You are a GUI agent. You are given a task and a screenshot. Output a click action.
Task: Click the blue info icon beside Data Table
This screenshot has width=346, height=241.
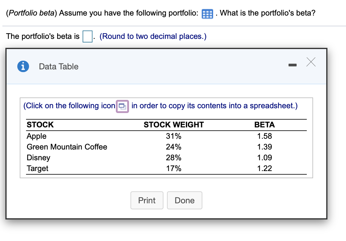coord(23,66)
